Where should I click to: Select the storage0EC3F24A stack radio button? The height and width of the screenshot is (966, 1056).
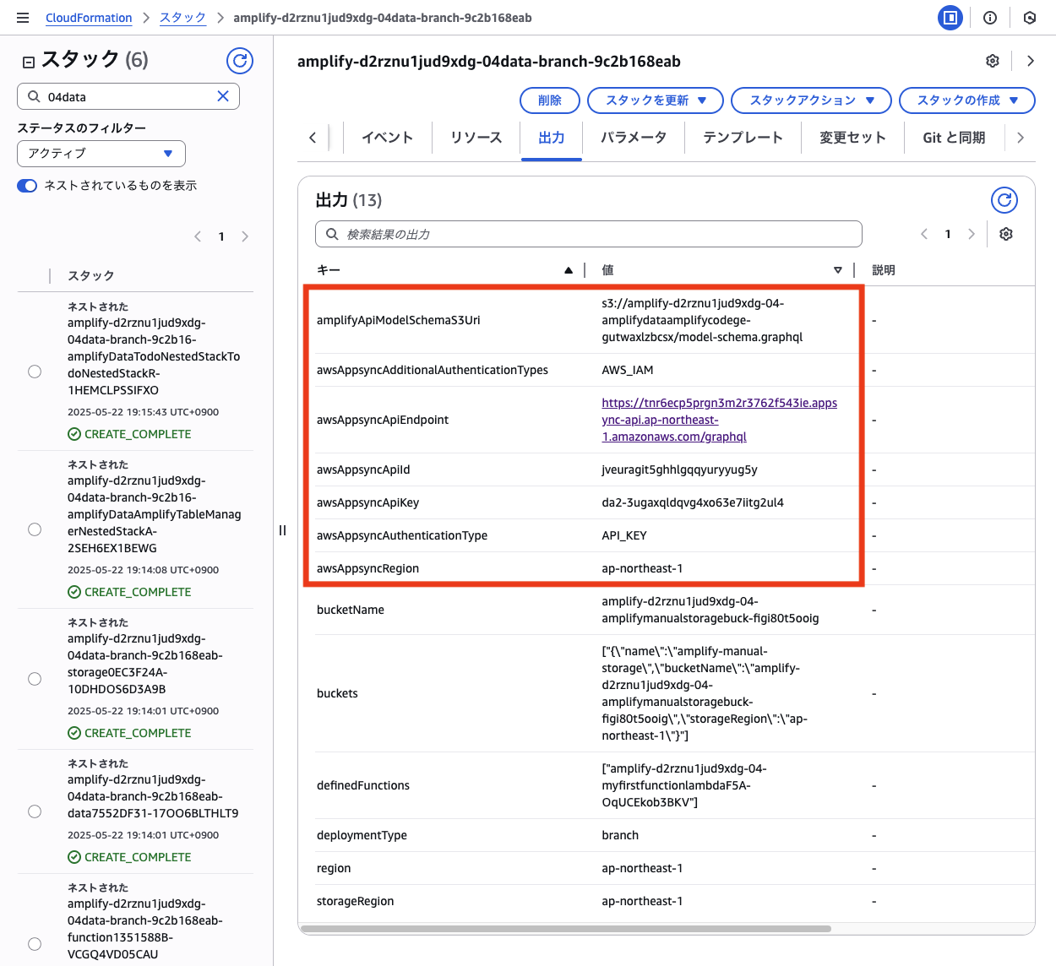(35, 679)
